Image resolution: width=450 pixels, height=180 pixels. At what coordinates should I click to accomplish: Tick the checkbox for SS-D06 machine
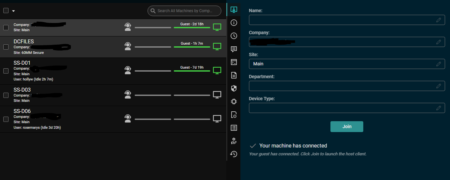[6, 119]
